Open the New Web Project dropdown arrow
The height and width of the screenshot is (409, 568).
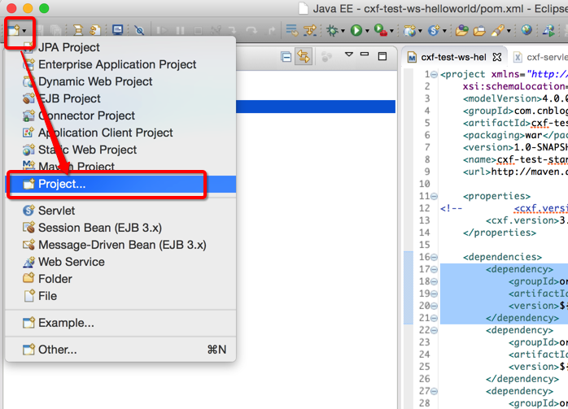pos(420,31)
